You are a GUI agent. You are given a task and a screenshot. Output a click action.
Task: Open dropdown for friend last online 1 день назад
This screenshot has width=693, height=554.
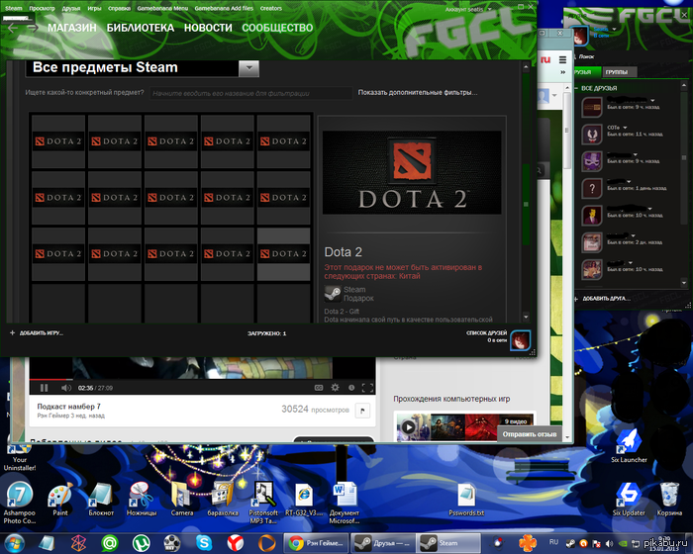pyautogui.click(x=629, y=182)
